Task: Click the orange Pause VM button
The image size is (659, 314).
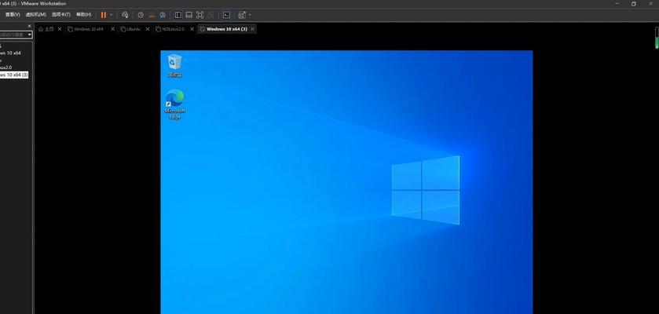Action: [104, 15]
